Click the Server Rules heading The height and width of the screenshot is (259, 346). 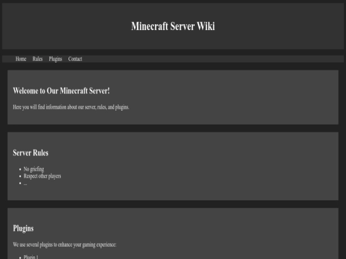click(31, 153)
